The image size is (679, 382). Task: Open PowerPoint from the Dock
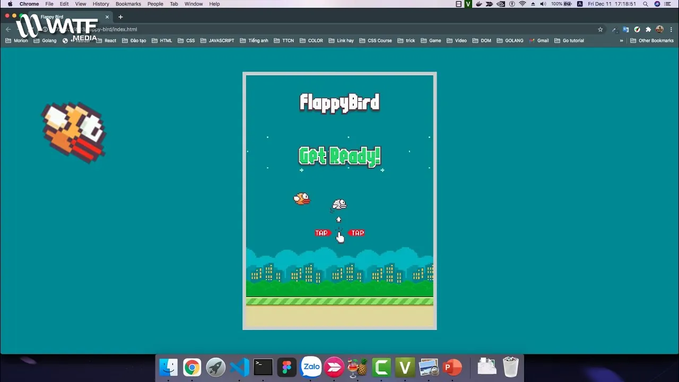click(x=452, y=367)
